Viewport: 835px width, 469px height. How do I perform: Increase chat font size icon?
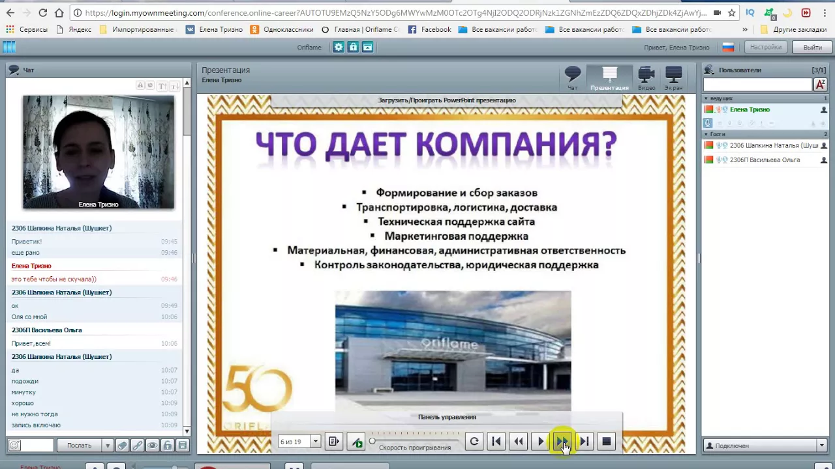pyautogui.click(x=162, y=86)
